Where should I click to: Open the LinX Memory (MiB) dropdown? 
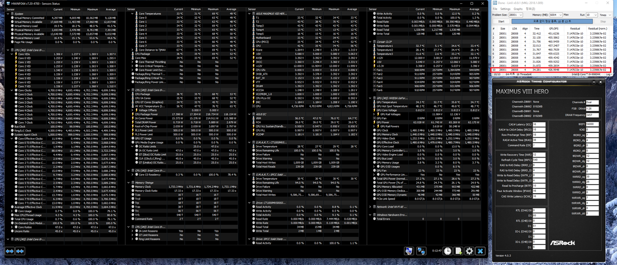point(556,15)
